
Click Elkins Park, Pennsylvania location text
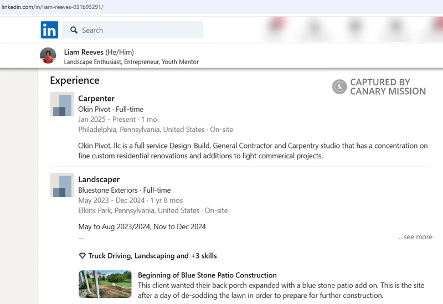[x=153, y=210]
